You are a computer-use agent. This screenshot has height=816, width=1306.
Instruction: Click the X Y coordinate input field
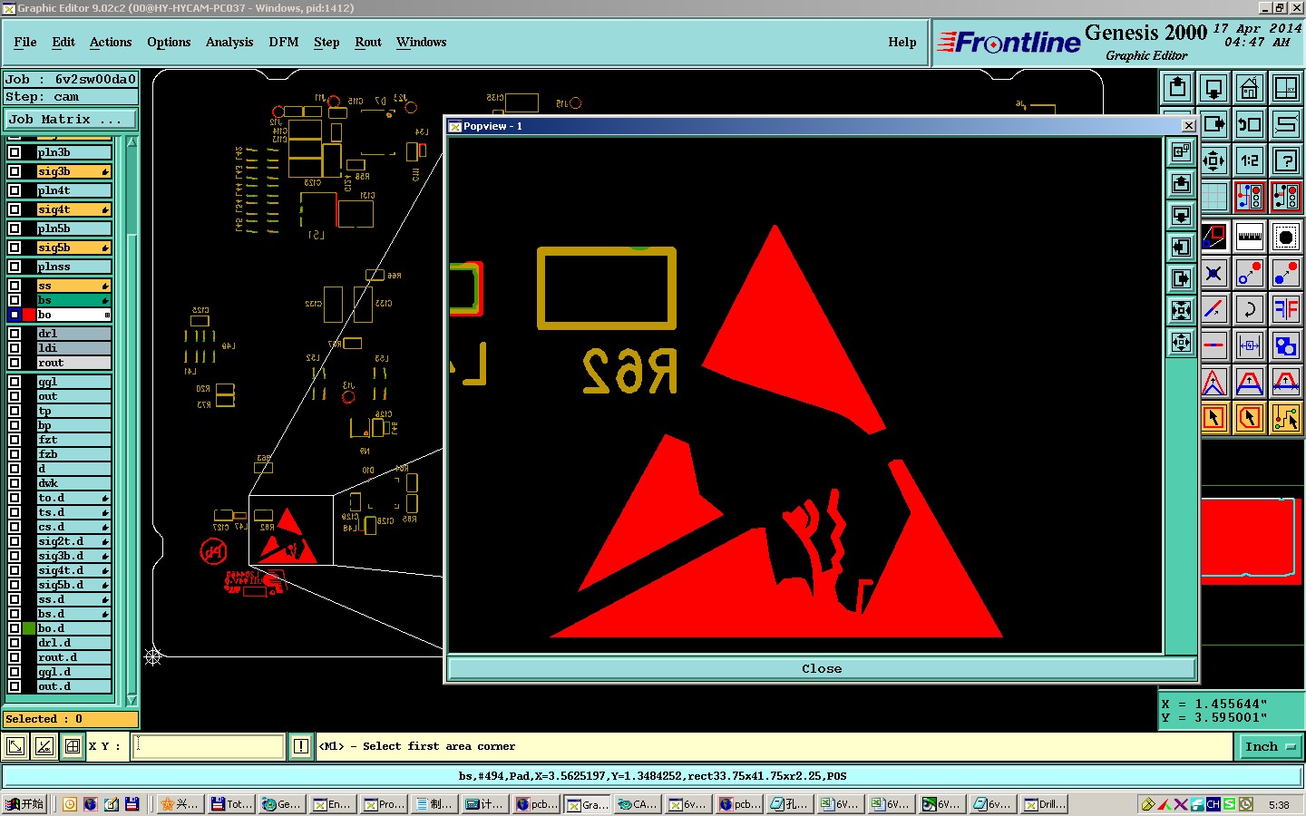[x=209, y=746]
